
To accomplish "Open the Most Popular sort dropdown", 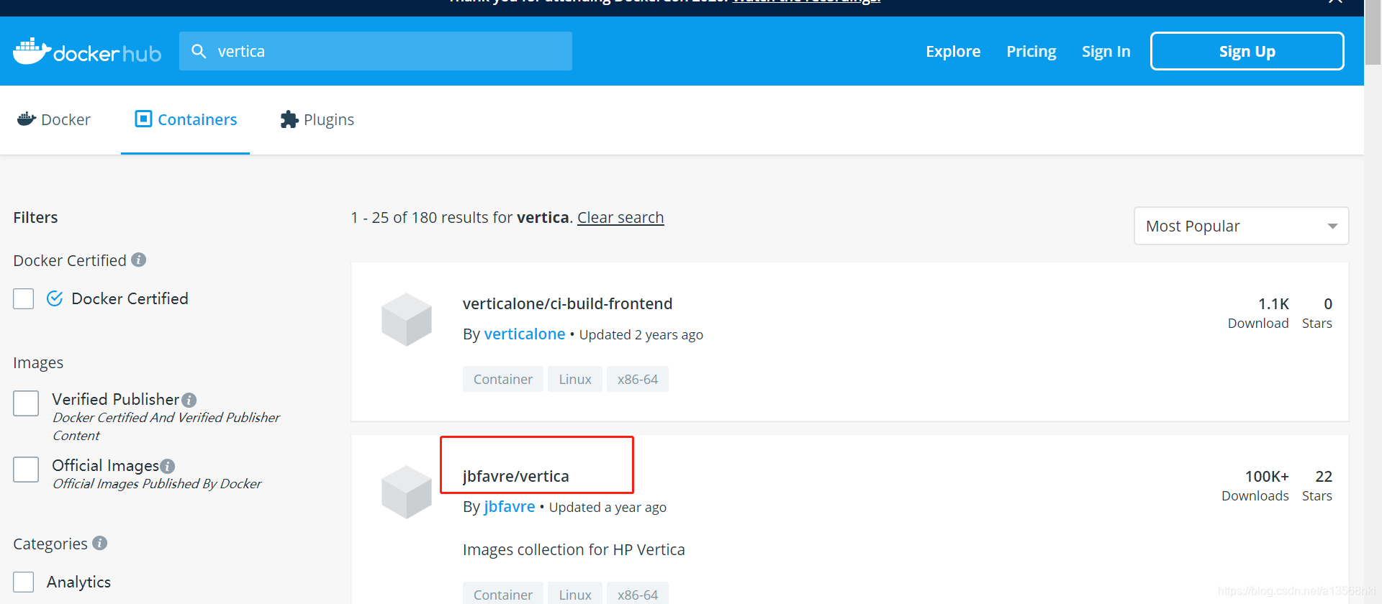I will pos(1241,226).
